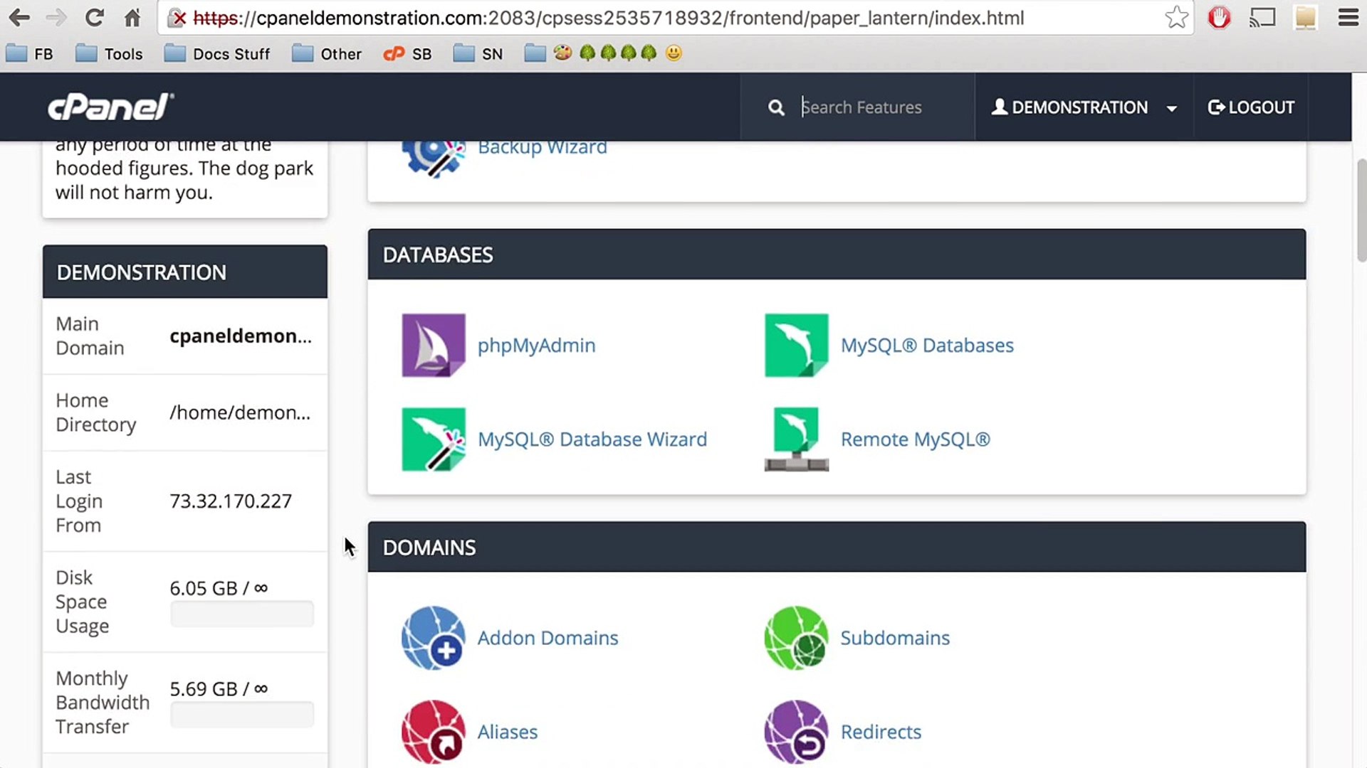Open Redirects link
This screenshot has height=768, width=1367.
pyautogui.click(x=881, y=732)
